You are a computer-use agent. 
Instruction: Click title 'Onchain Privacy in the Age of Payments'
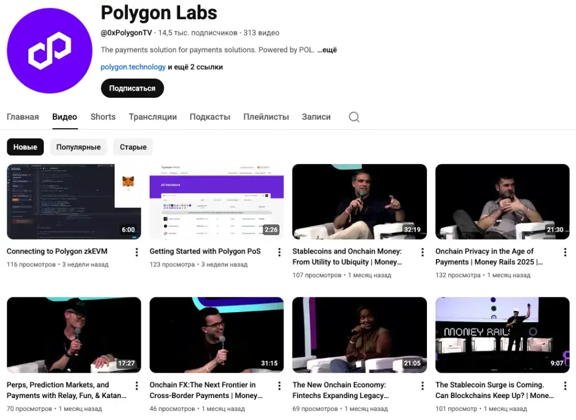click(x=489, y=256)
